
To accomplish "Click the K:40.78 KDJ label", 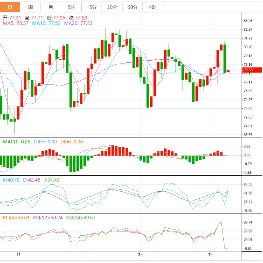I will click(11, 180).
